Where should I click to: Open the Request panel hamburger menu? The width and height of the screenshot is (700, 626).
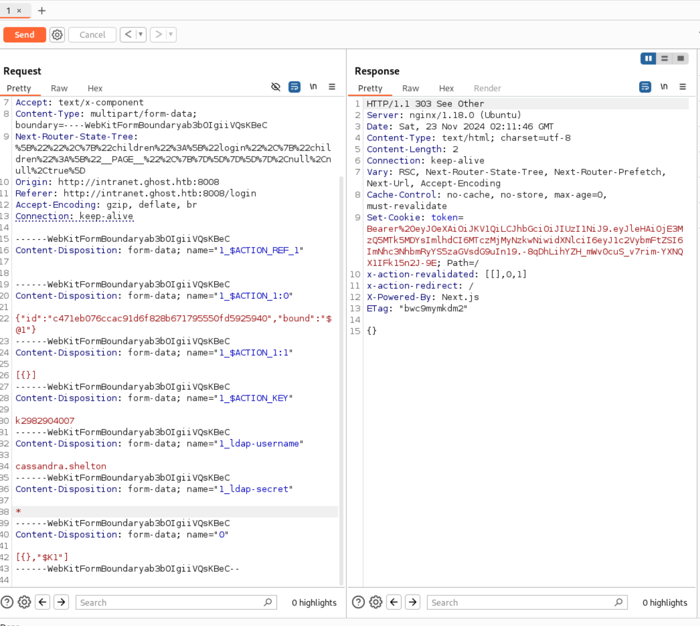click(332, 87)
